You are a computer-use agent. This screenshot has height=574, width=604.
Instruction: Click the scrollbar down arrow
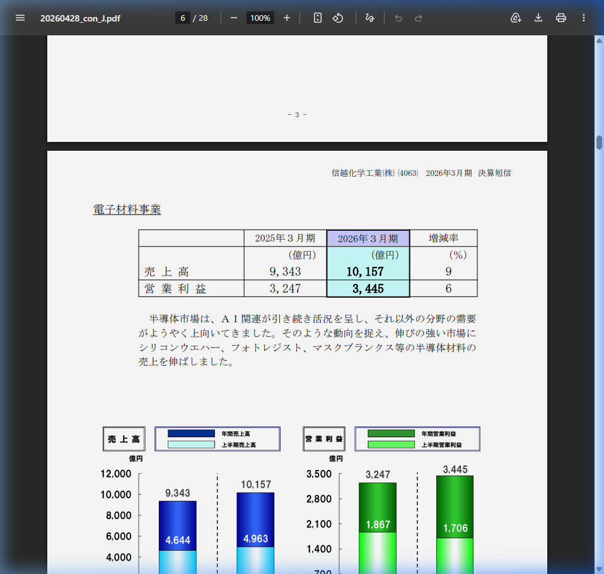599,569
